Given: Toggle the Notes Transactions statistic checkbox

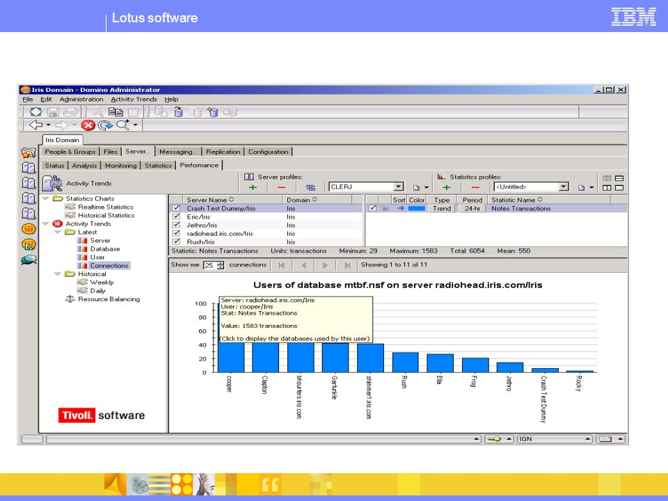Looking at the screenshot, I should click(373, 208).
